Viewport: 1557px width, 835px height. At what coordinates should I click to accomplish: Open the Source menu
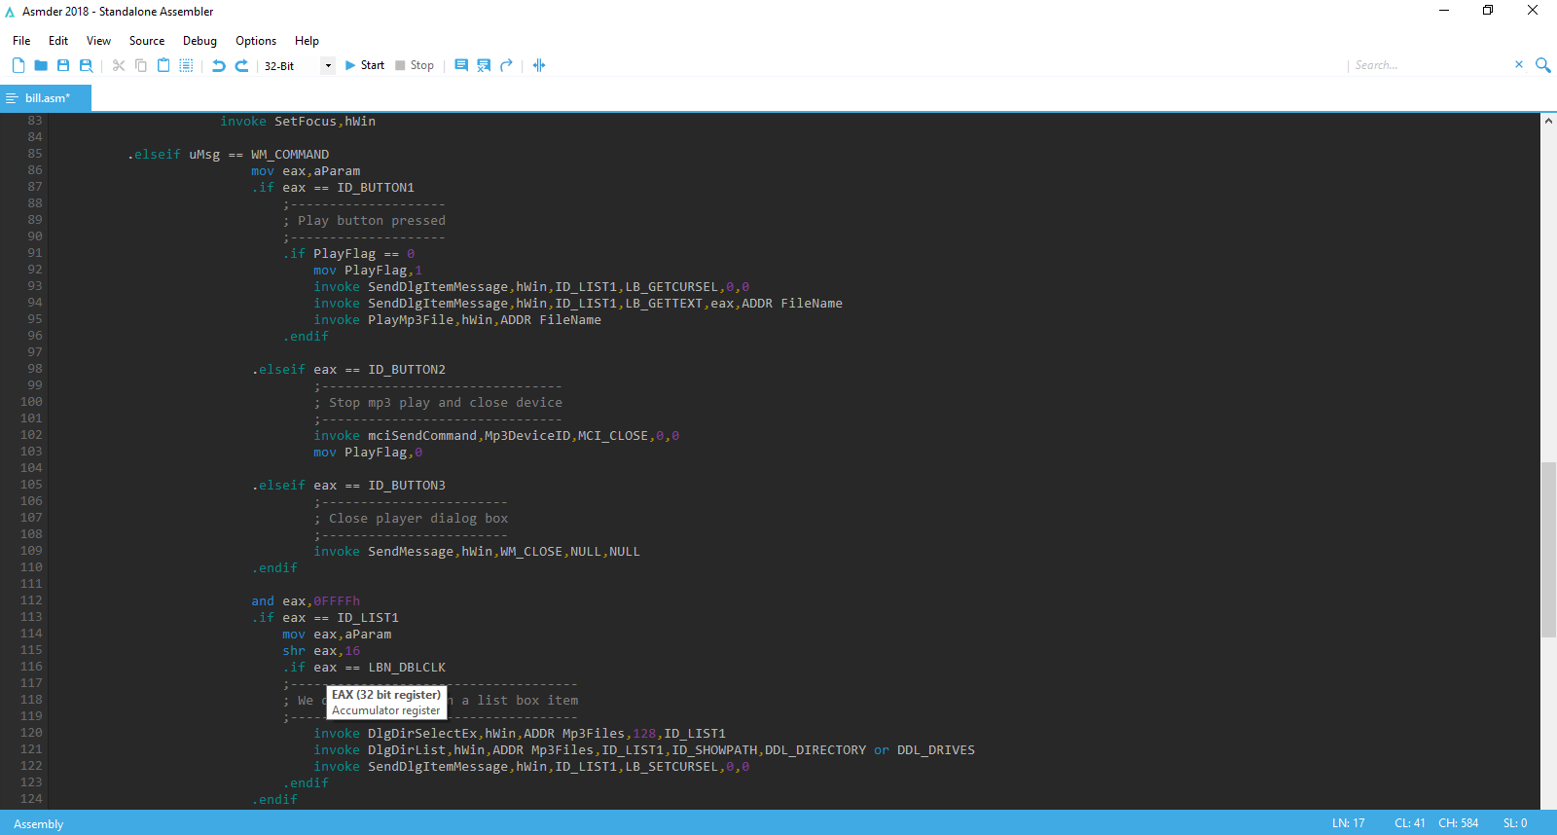pyautogui.click(x=147, y=41)
